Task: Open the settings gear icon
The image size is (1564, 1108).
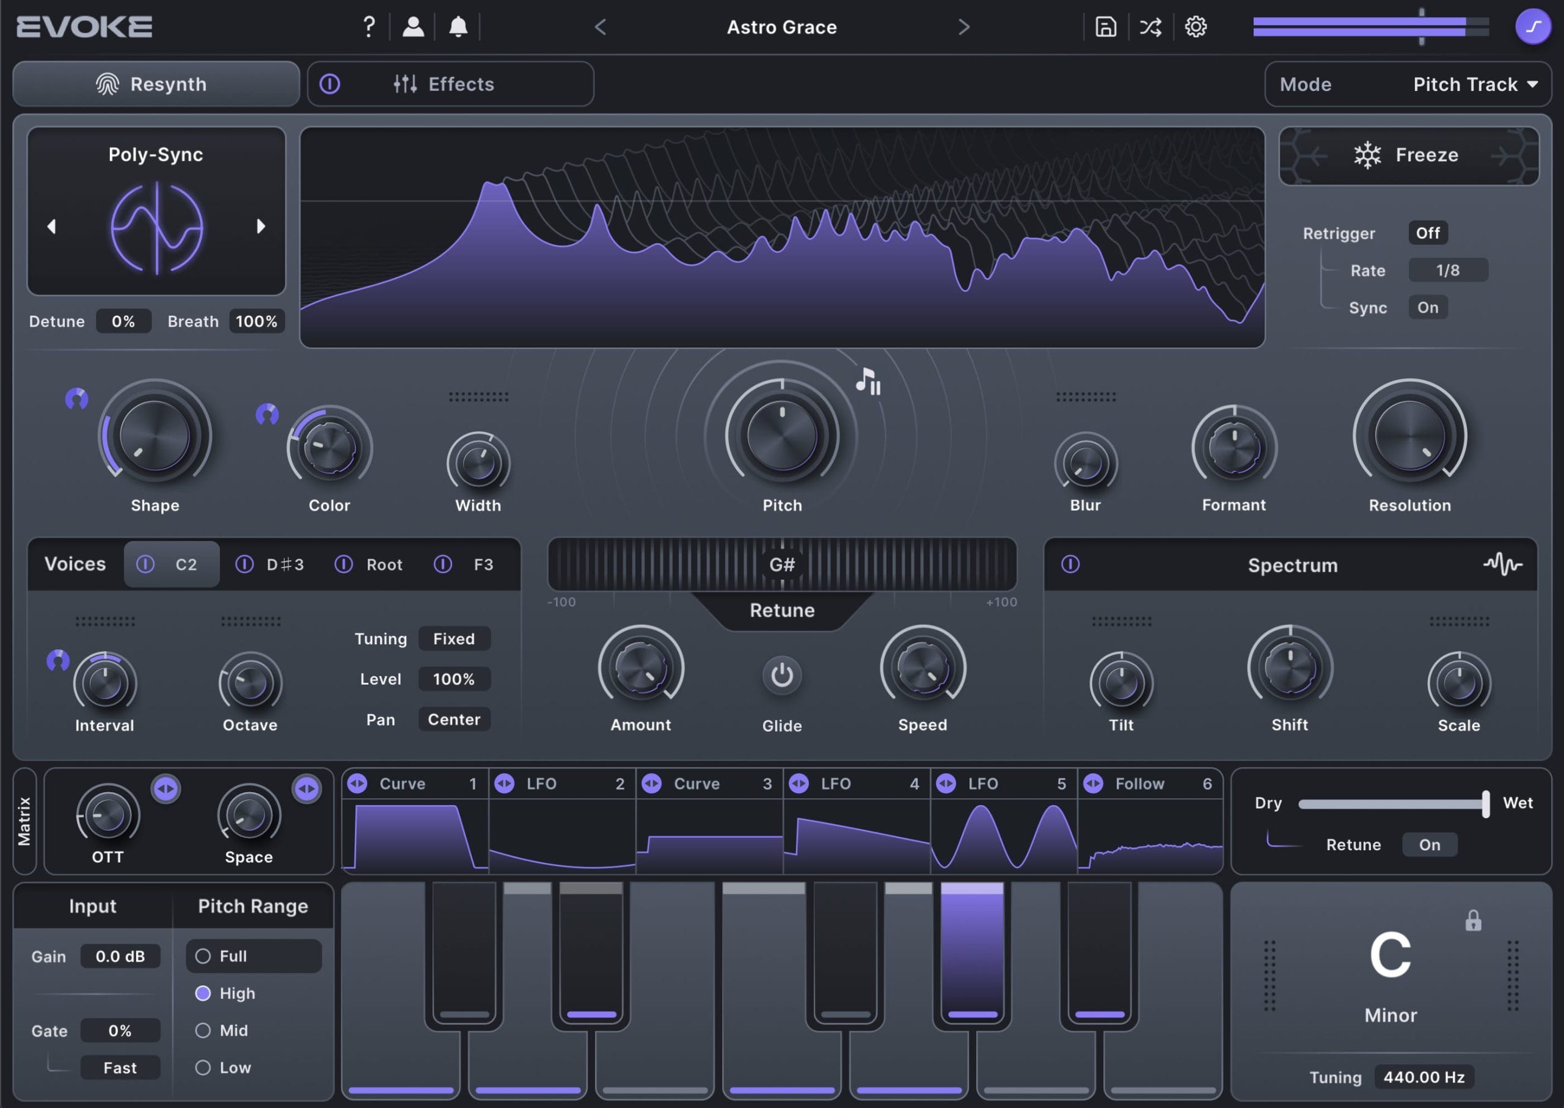Action: [x=1196, y=27]
